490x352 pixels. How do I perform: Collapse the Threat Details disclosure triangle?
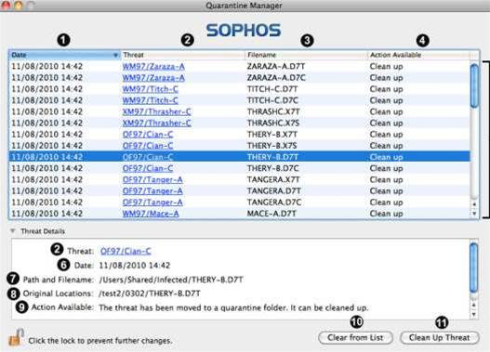pyautogui.click(x=12, y=231)
